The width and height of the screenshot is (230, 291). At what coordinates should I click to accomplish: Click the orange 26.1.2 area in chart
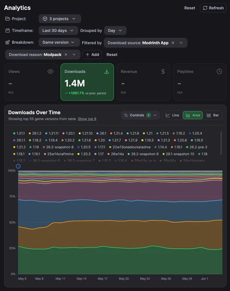click(x=120, y=235)
